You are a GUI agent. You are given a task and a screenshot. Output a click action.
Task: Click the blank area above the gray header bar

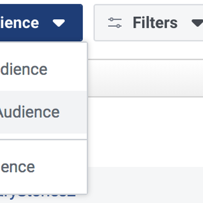pos(145,50)
